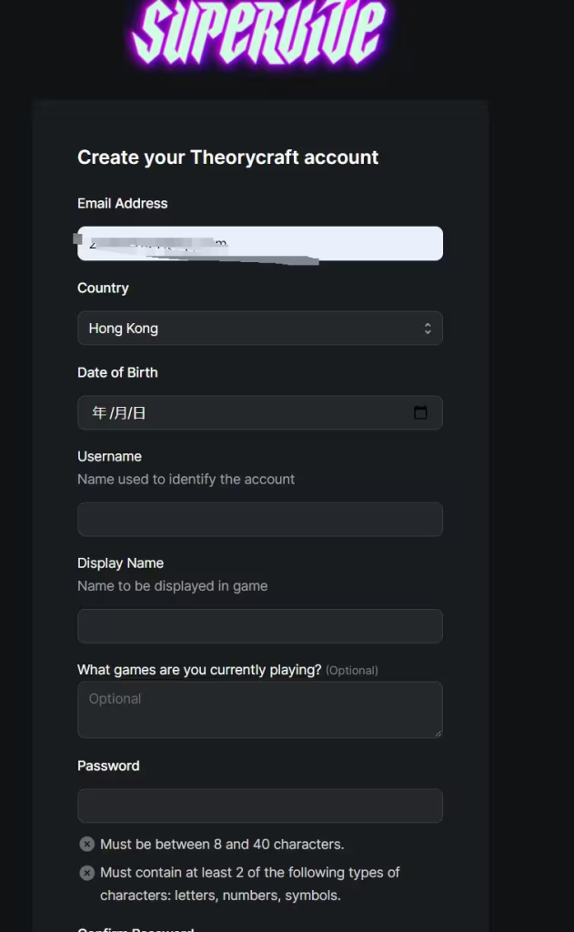The height and width of the screenshot is (932, 574).
Task: Focus the Display Name input box
Action: click(x=259, y=626)
